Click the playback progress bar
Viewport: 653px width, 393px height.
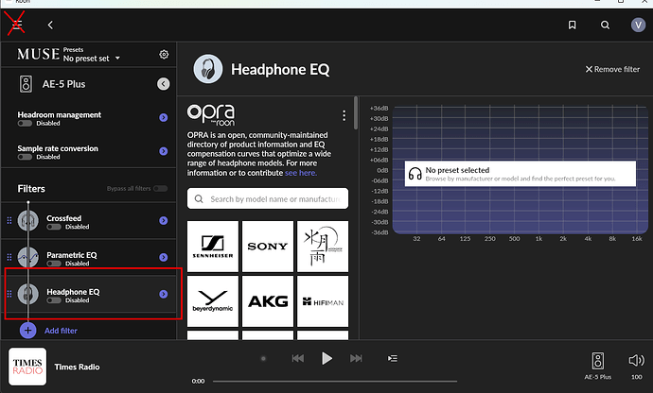(379, 381)
